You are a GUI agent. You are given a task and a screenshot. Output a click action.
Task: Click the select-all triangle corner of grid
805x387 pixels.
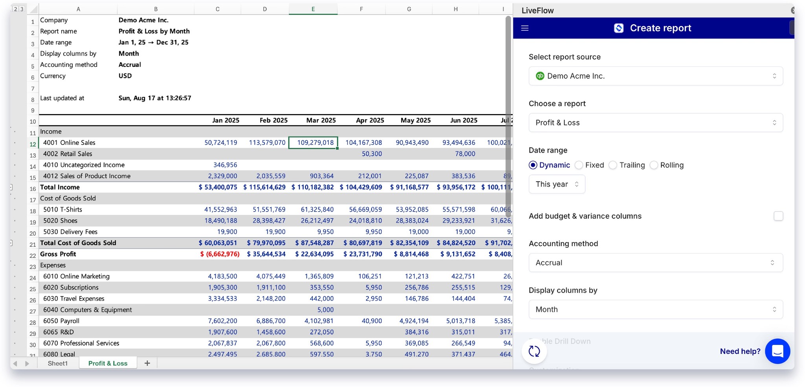pos(34,9)
